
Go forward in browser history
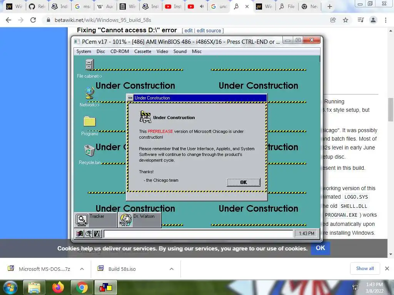tap(21, 20)
